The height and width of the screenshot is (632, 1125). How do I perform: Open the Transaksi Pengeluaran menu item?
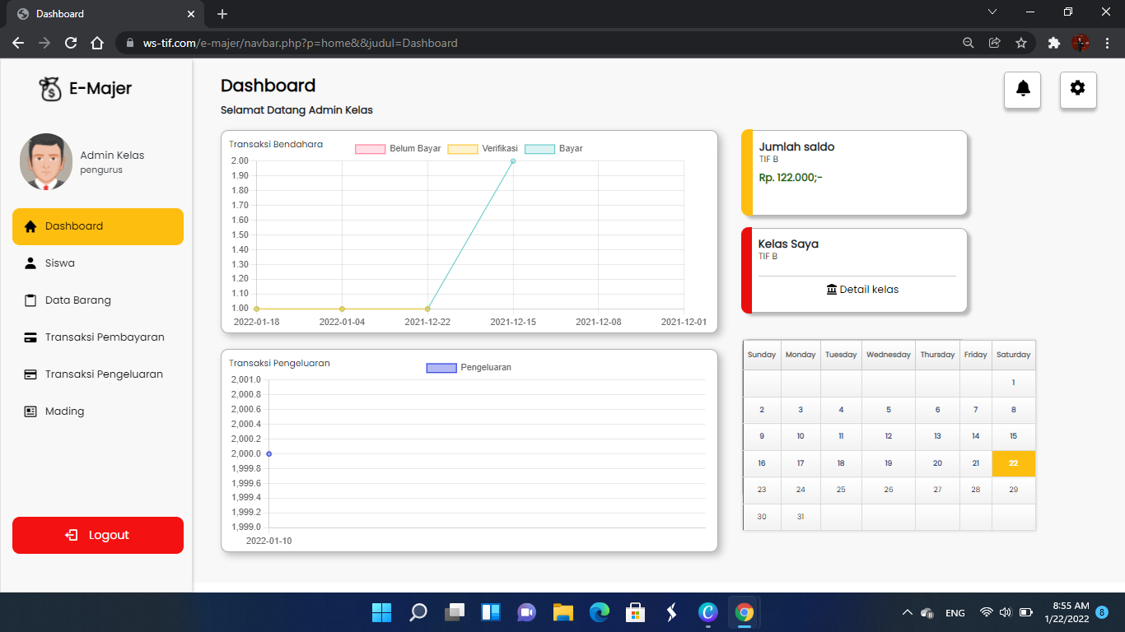click(104, 374)
